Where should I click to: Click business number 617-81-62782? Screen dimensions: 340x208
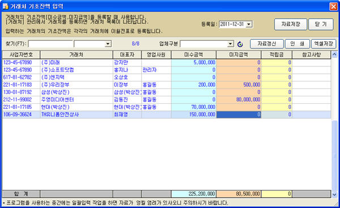[21, 78]
